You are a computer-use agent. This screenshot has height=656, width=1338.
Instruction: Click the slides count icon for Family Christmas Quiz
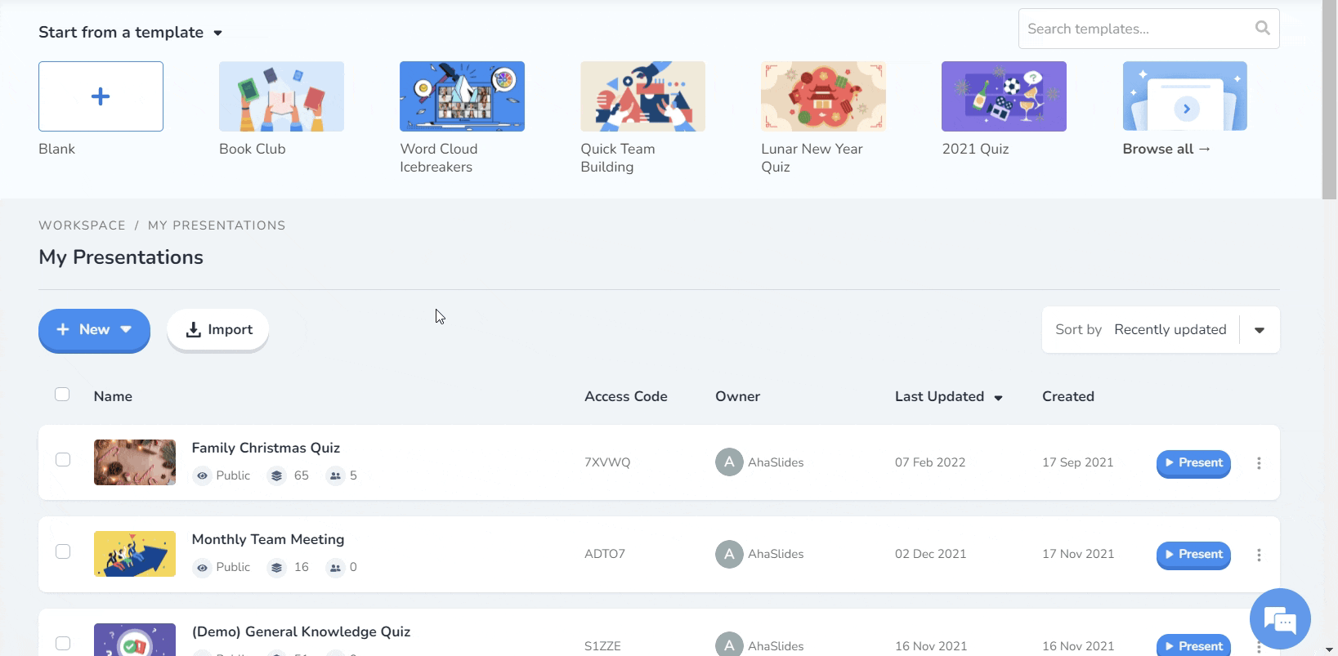(x=277, y=475)
